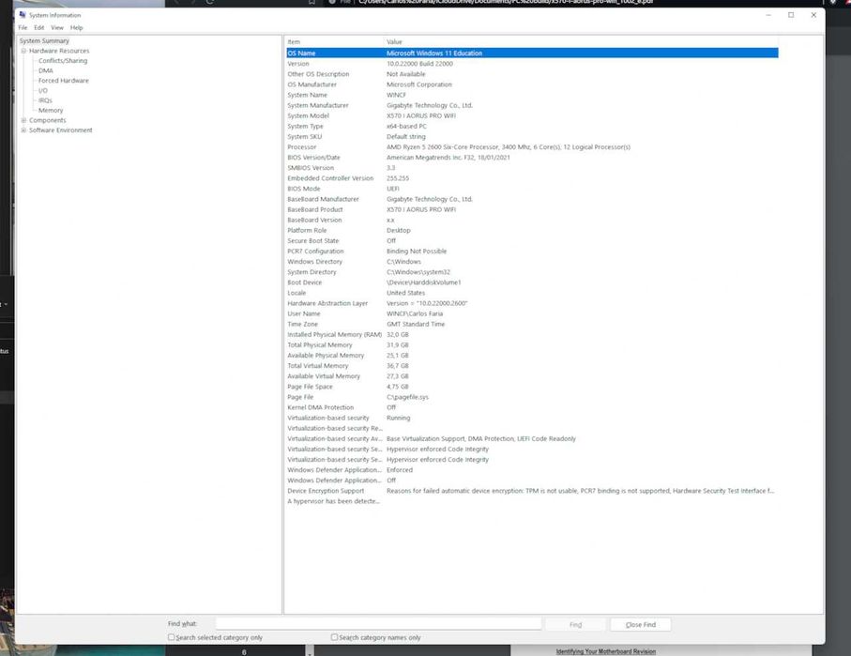Select the Available Virtual Memory row
Viewport: 851px width, 656px height.
coord(532,376)
